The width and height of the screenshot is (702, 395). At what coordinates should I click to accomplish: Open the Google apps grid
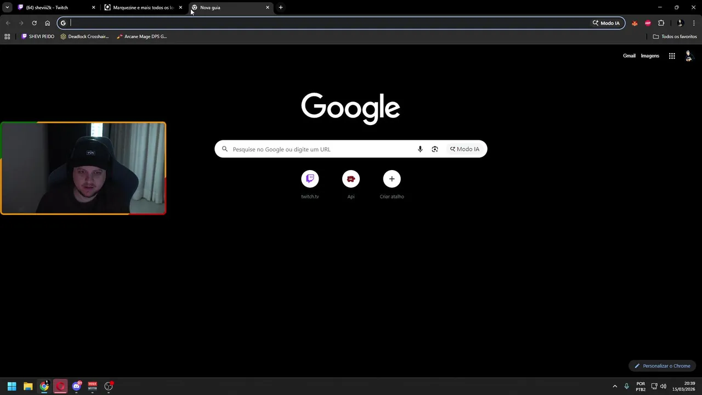tap(672, 56)
